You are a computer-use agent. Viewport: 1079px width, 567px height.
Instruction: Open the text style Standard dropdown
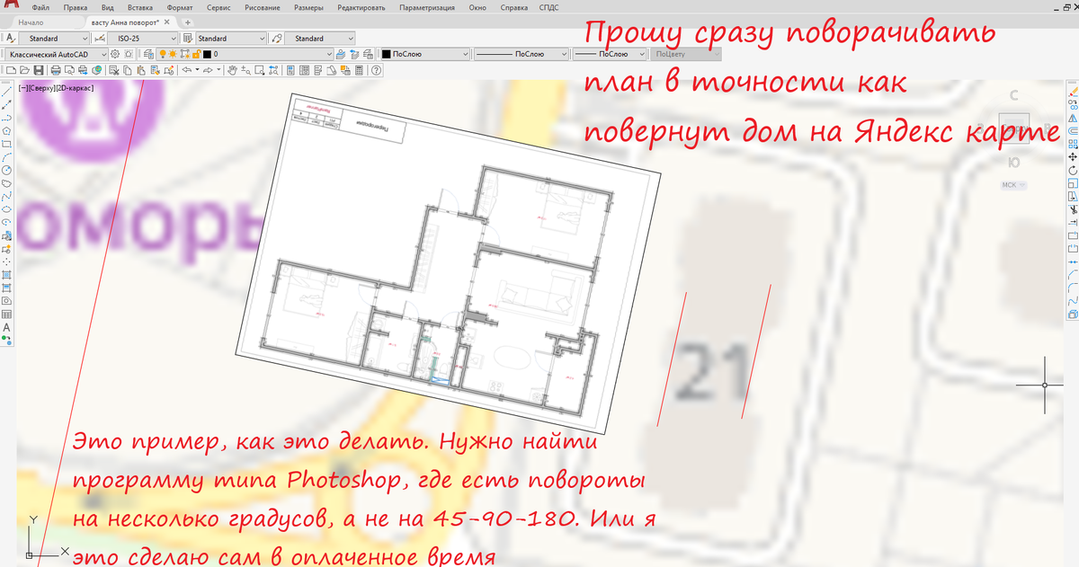[53, 39]
